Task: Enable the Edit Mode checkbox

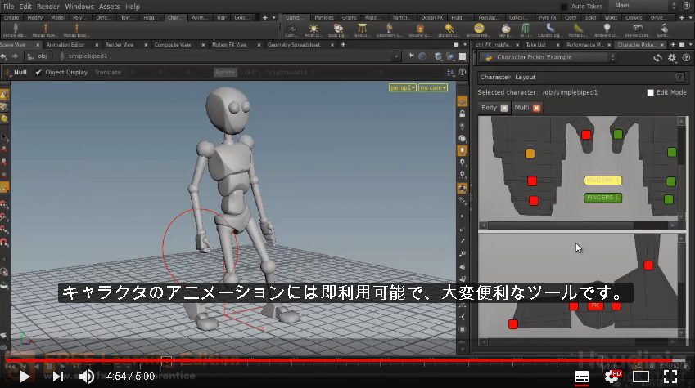Action: click(650, 92)
